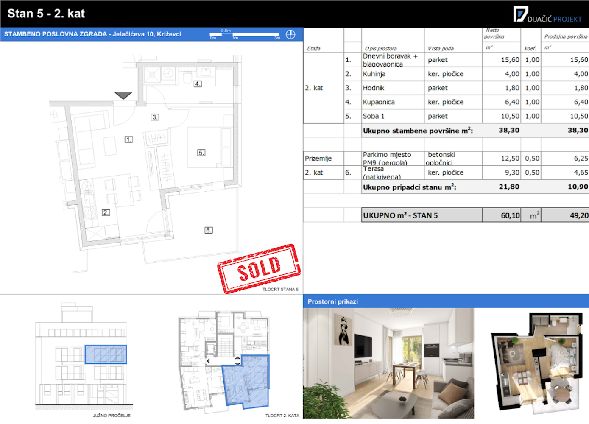Click the Dijačić Projekt logo
This screenshot has height=424, width=589.
coord(547,14)
